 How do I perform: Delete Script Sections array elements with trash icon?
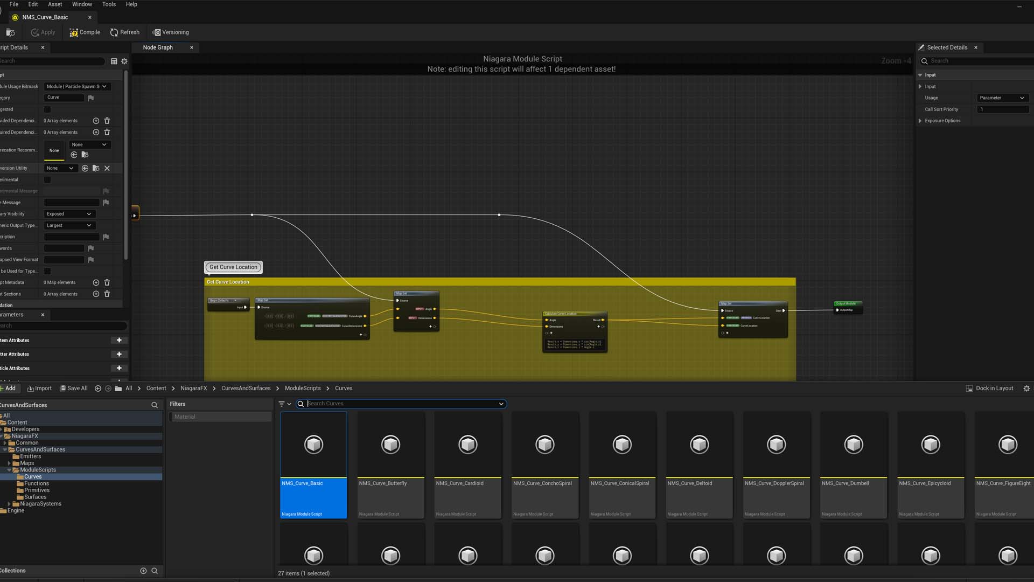(107, 294)
